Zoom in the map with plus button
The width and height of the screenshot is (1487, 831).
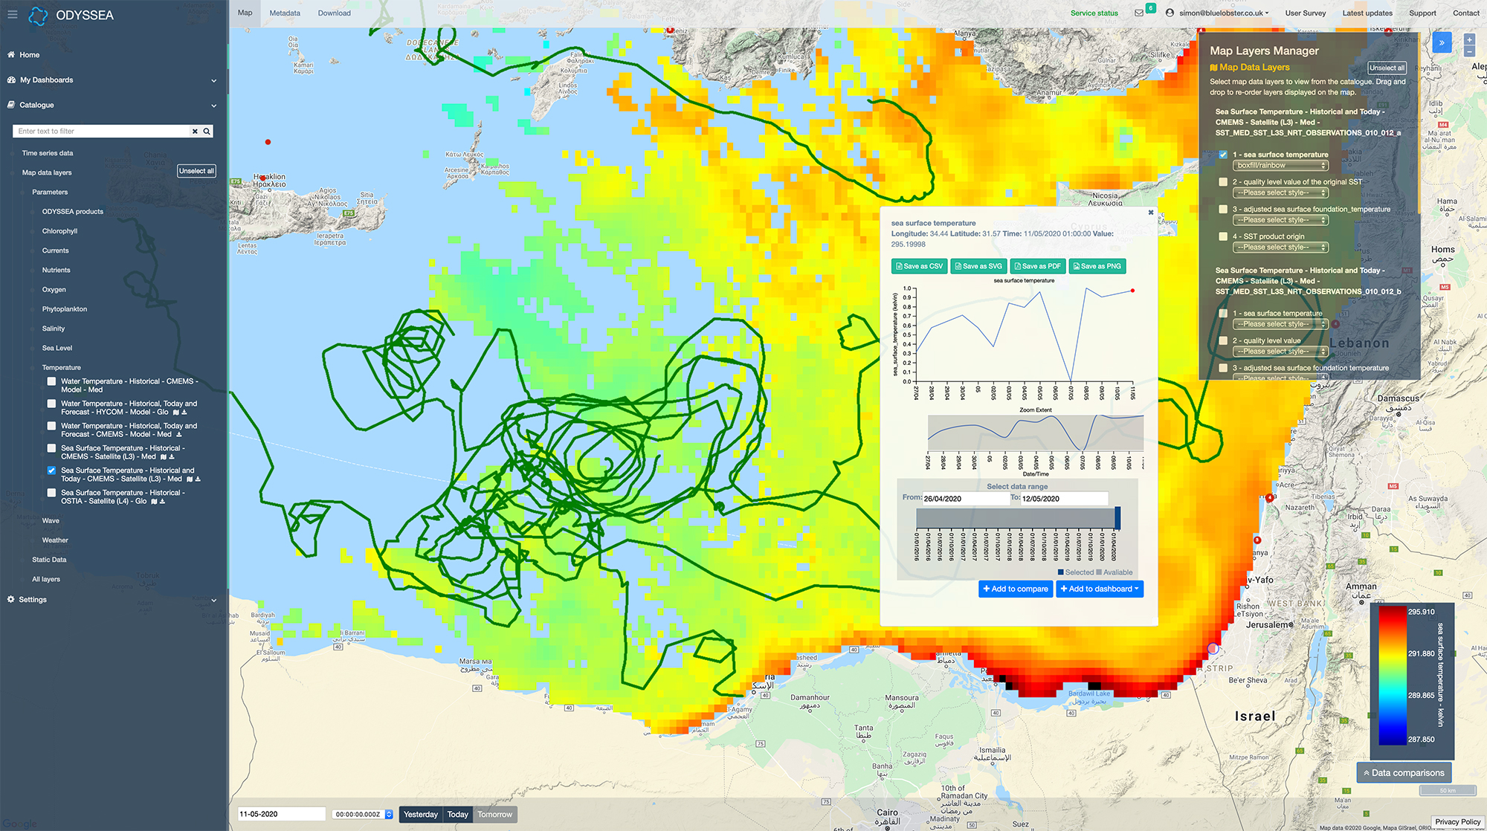coord(1469,40)
